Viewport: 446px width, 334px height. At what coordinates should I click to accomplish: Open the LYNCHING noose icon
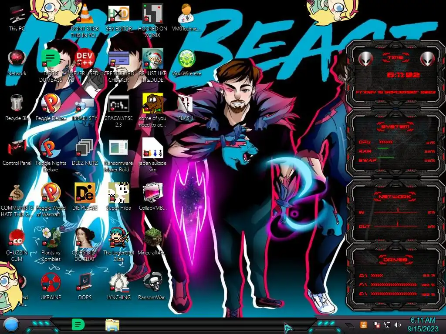(x=118, y=287)
